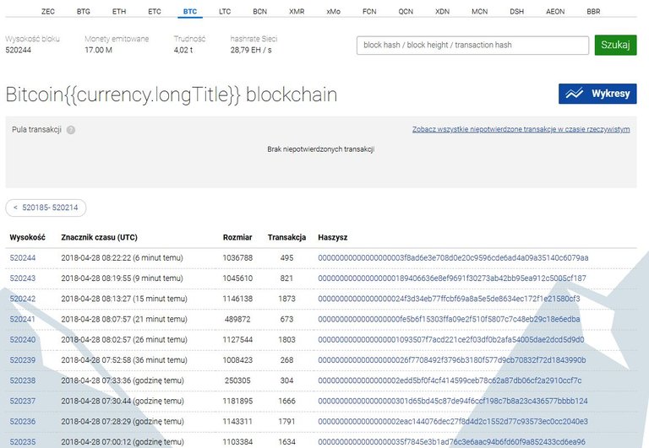
Task: Switch to the XMR currency tab
Action: click(297, 12)
